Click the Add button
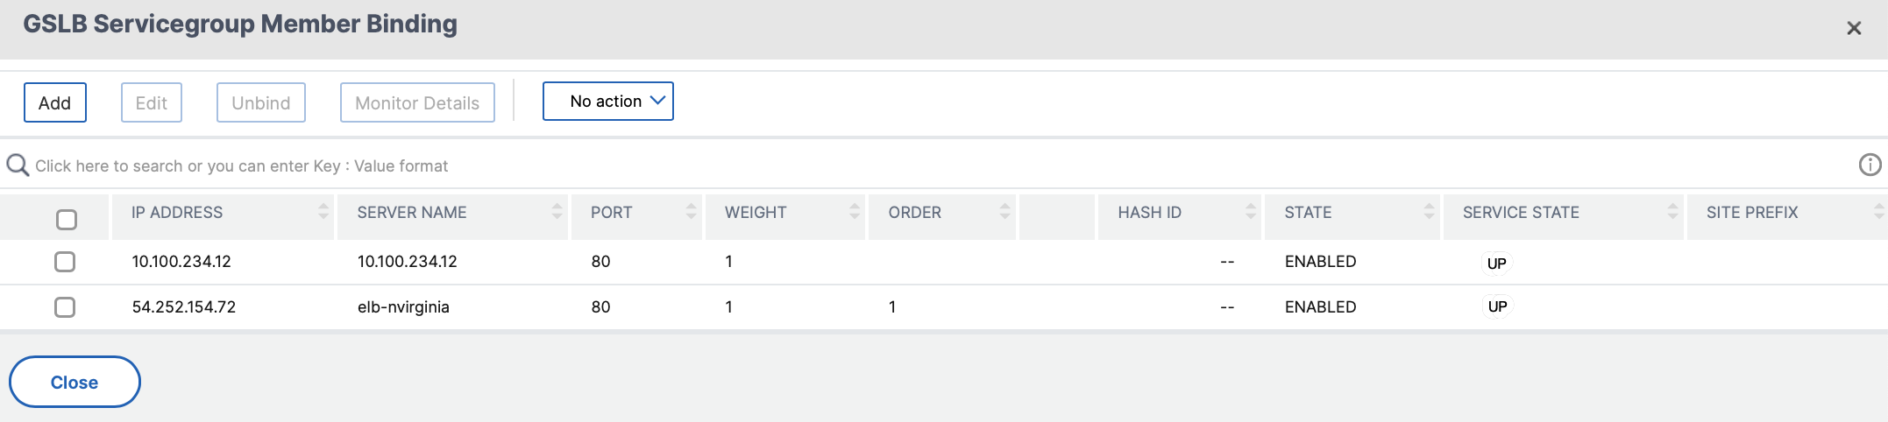This screenshot has height=422, width=1888. [x=55, y=102]
